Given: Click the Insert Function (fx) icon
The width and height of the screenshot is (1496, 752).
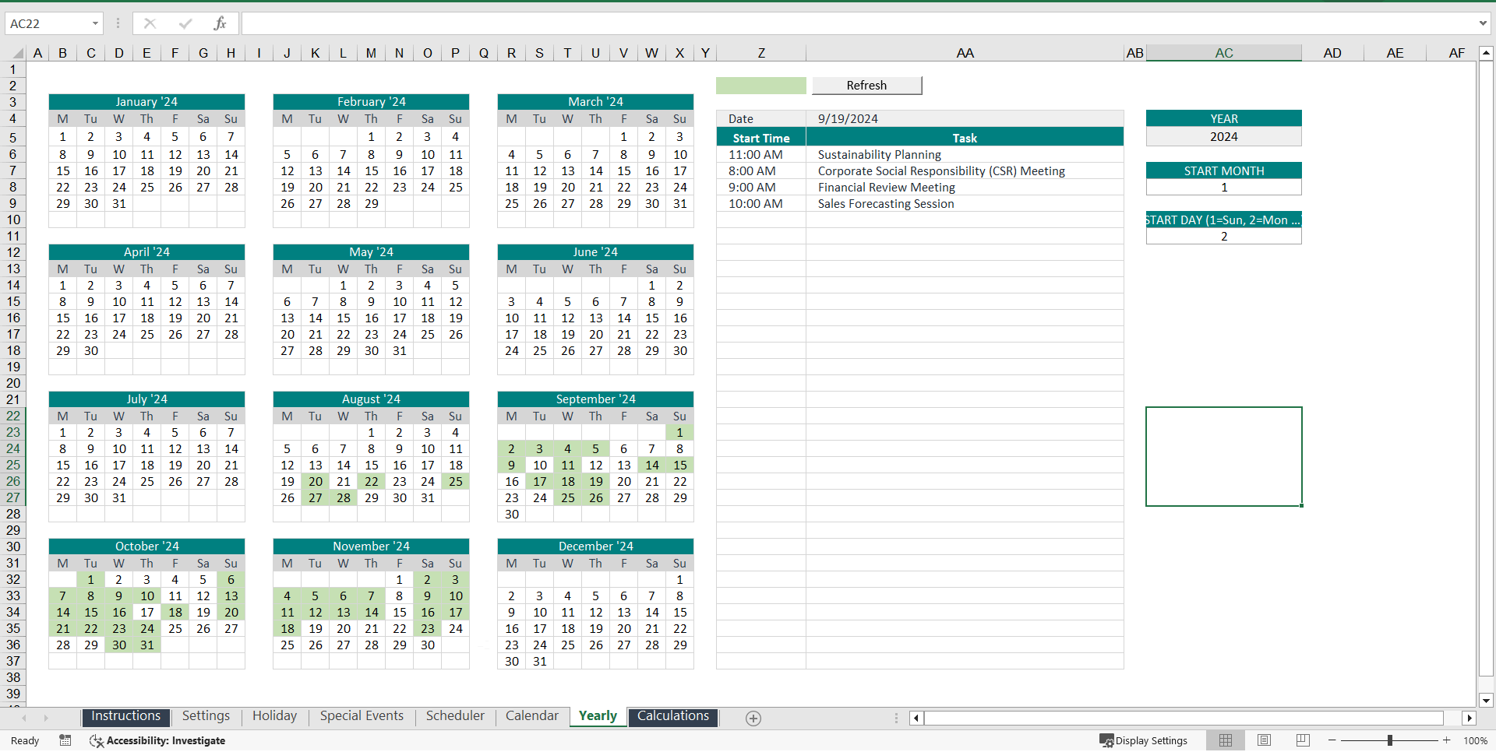Looking at the screenshot, I should coord(221,23).
